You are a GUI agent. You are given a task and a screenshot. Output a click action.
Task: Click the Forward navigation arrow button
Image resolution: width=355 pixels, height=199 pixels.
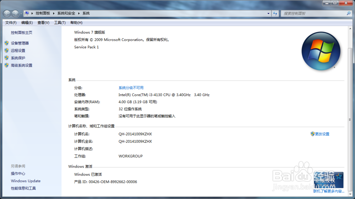click(x=15, y=13)
